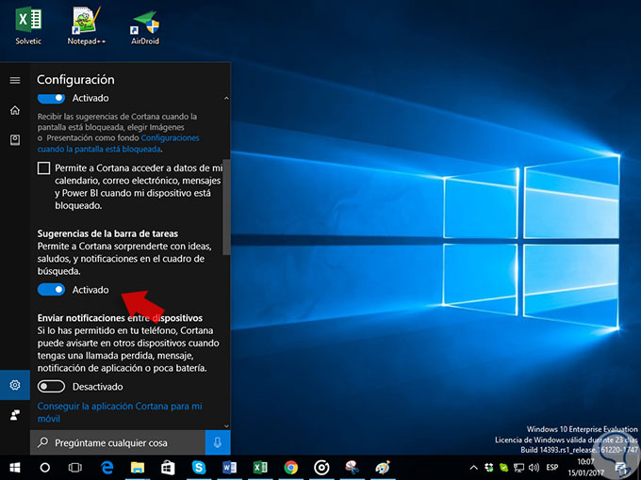Expand the Cortana hamburger menu
Viewport: 641px width, 480px height.
(15, 80)
